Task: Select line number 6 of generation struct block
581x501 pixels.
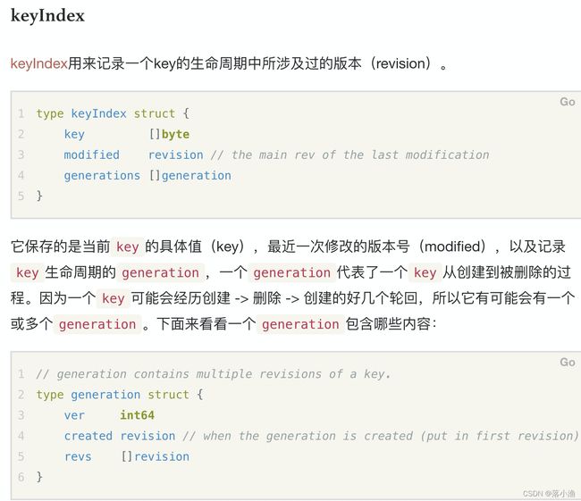Action: (x=21, y=477)
